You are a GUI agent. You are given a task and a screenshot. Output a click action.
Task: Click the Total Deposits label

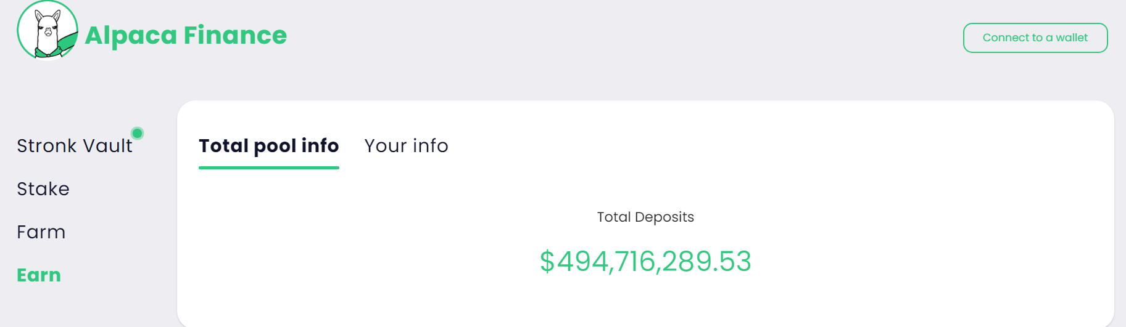(x=645, y=217)
